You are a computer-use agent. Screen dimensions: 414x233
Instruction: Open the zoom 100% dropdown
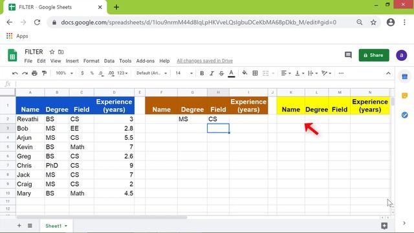tap(64, 73)
